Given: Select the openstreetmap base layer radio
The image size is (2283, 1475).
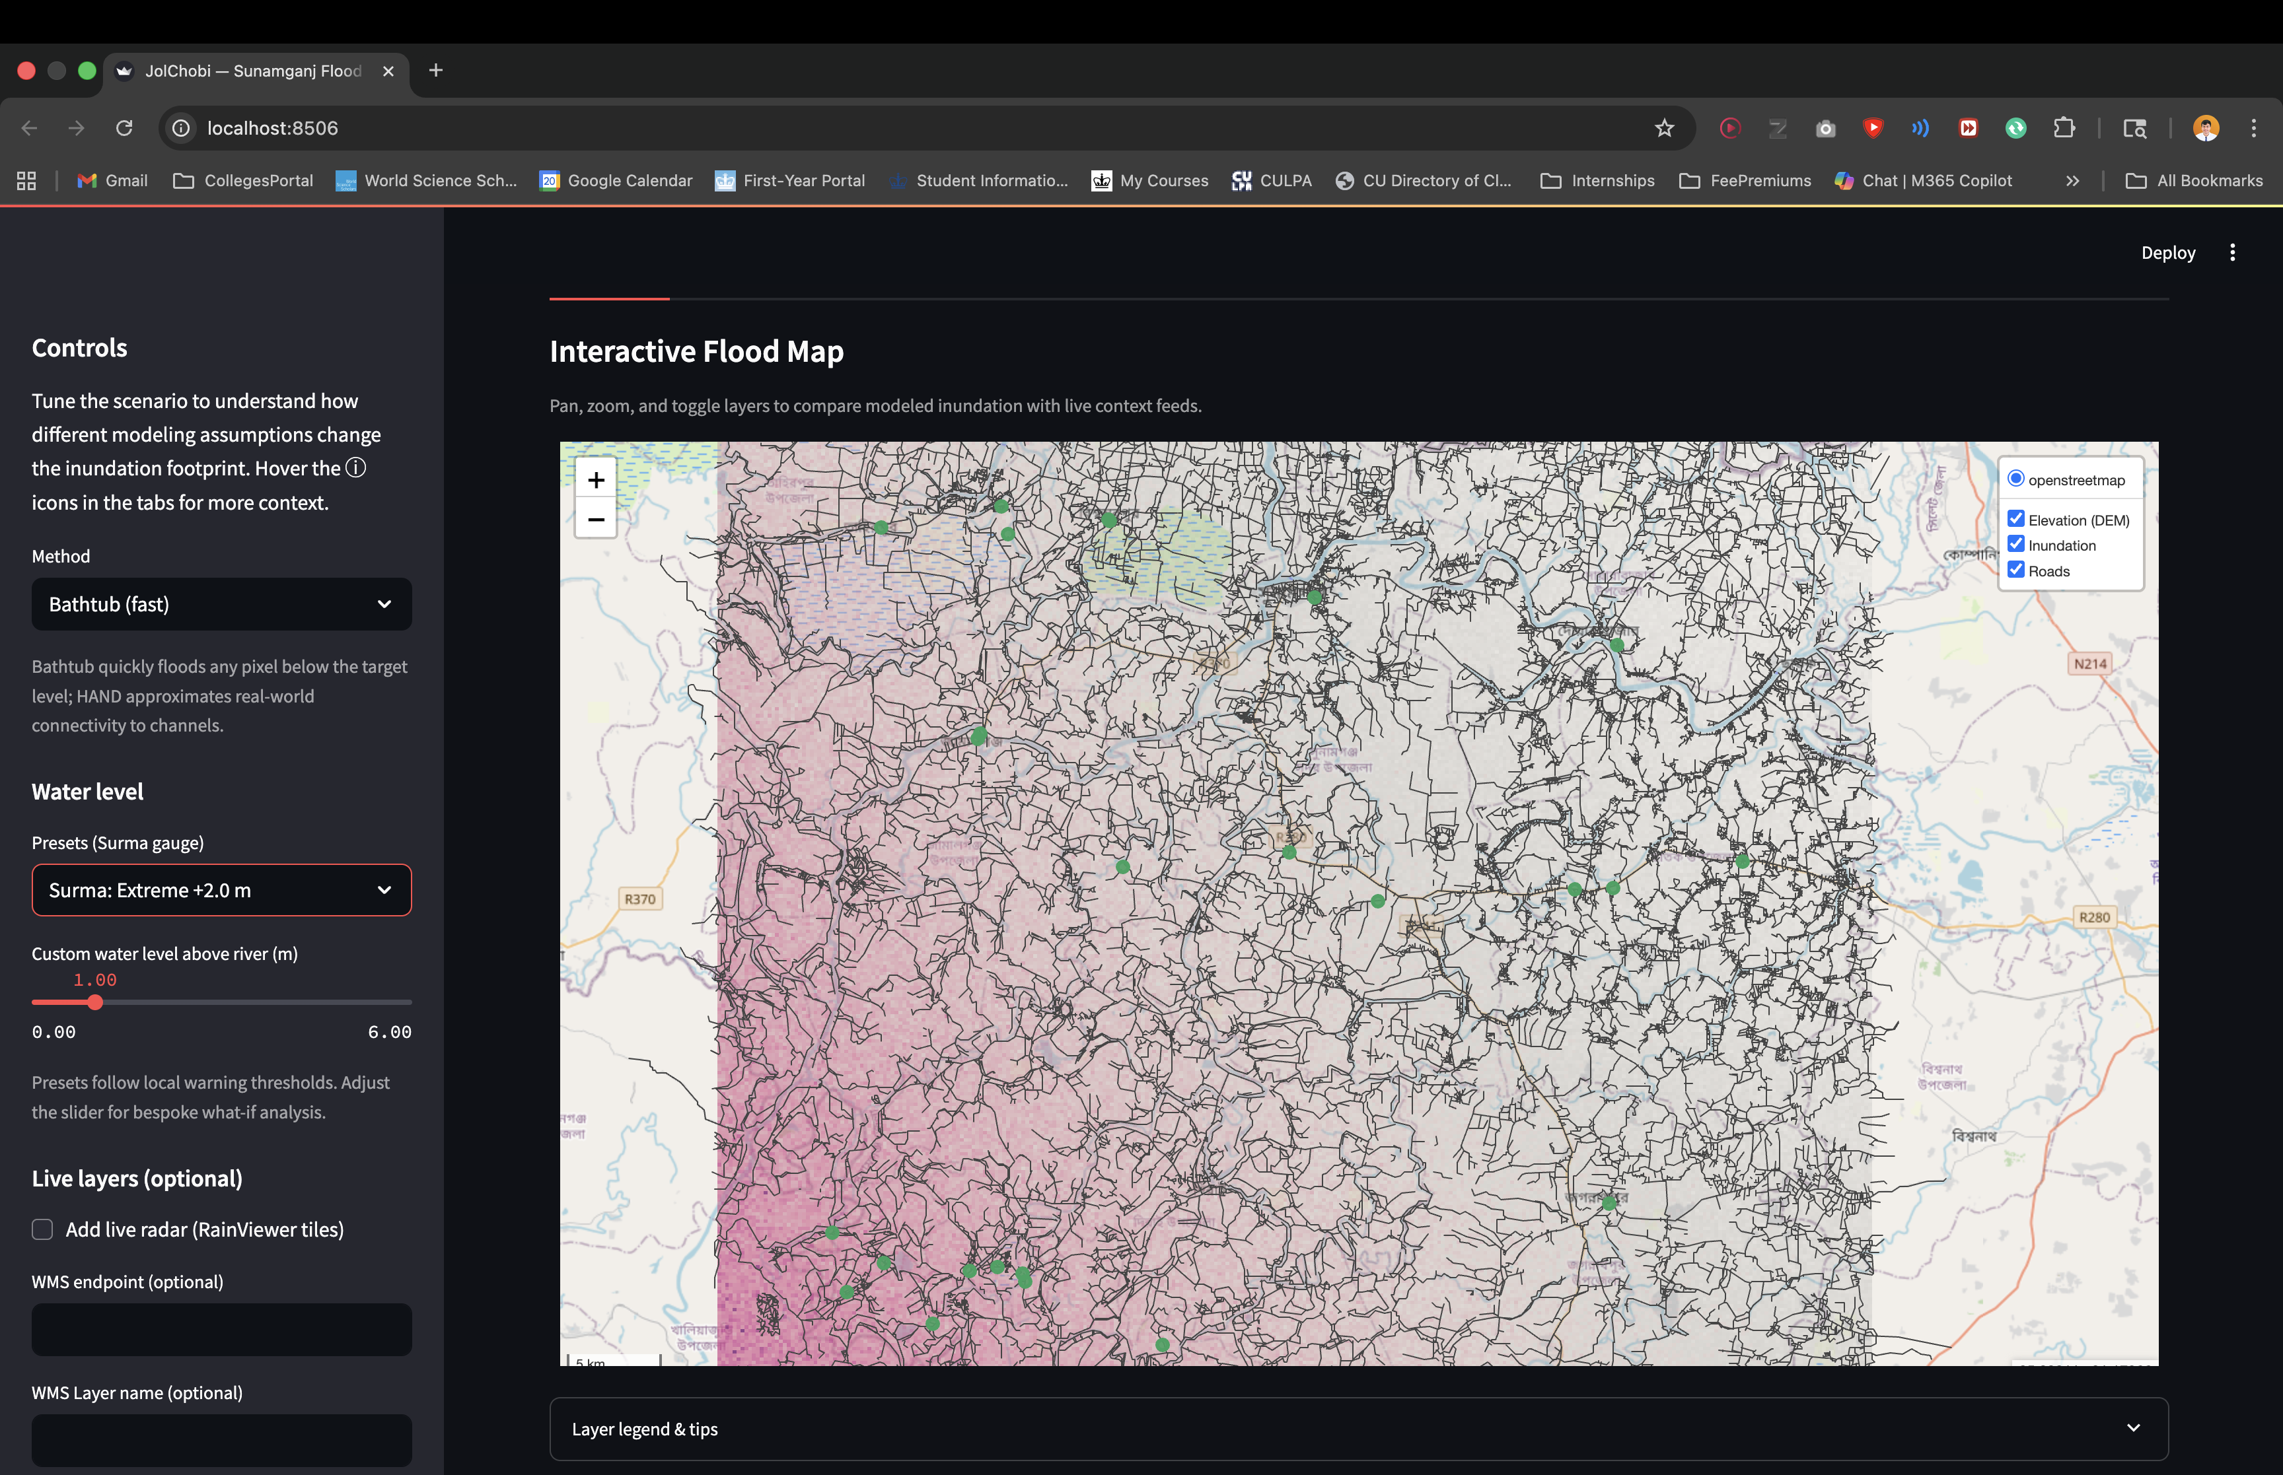Looking at the screenshot, I should tap(2015, 479).
